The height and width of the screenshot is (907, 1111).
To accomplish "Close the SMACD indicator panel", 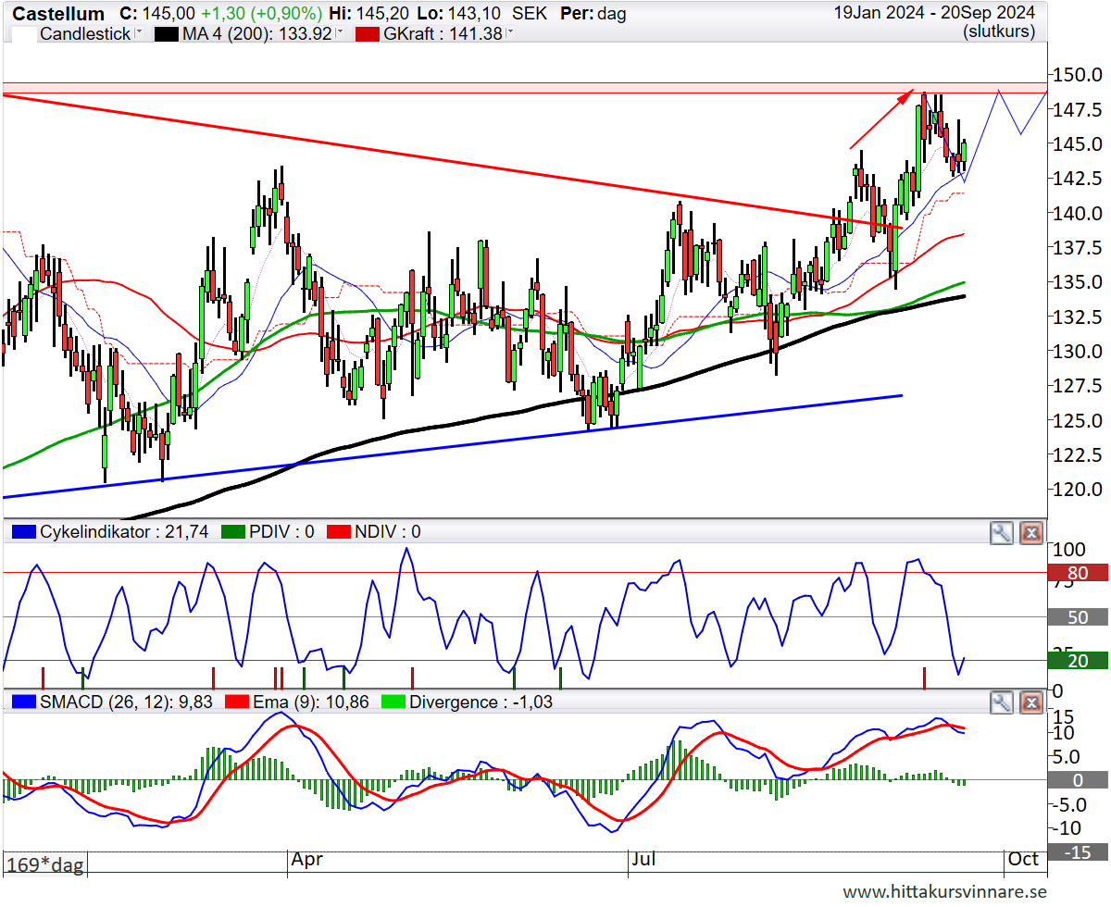I will (x=1031, y=702).
